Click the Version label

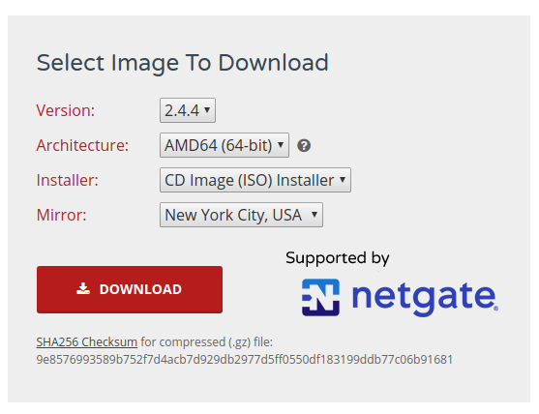tap(66, 110)
